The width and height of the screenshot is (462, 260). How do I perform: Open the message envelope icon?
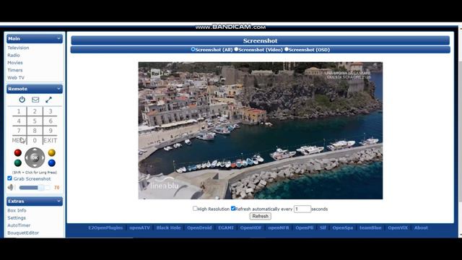pyautogui.click(x=35, y=100)
